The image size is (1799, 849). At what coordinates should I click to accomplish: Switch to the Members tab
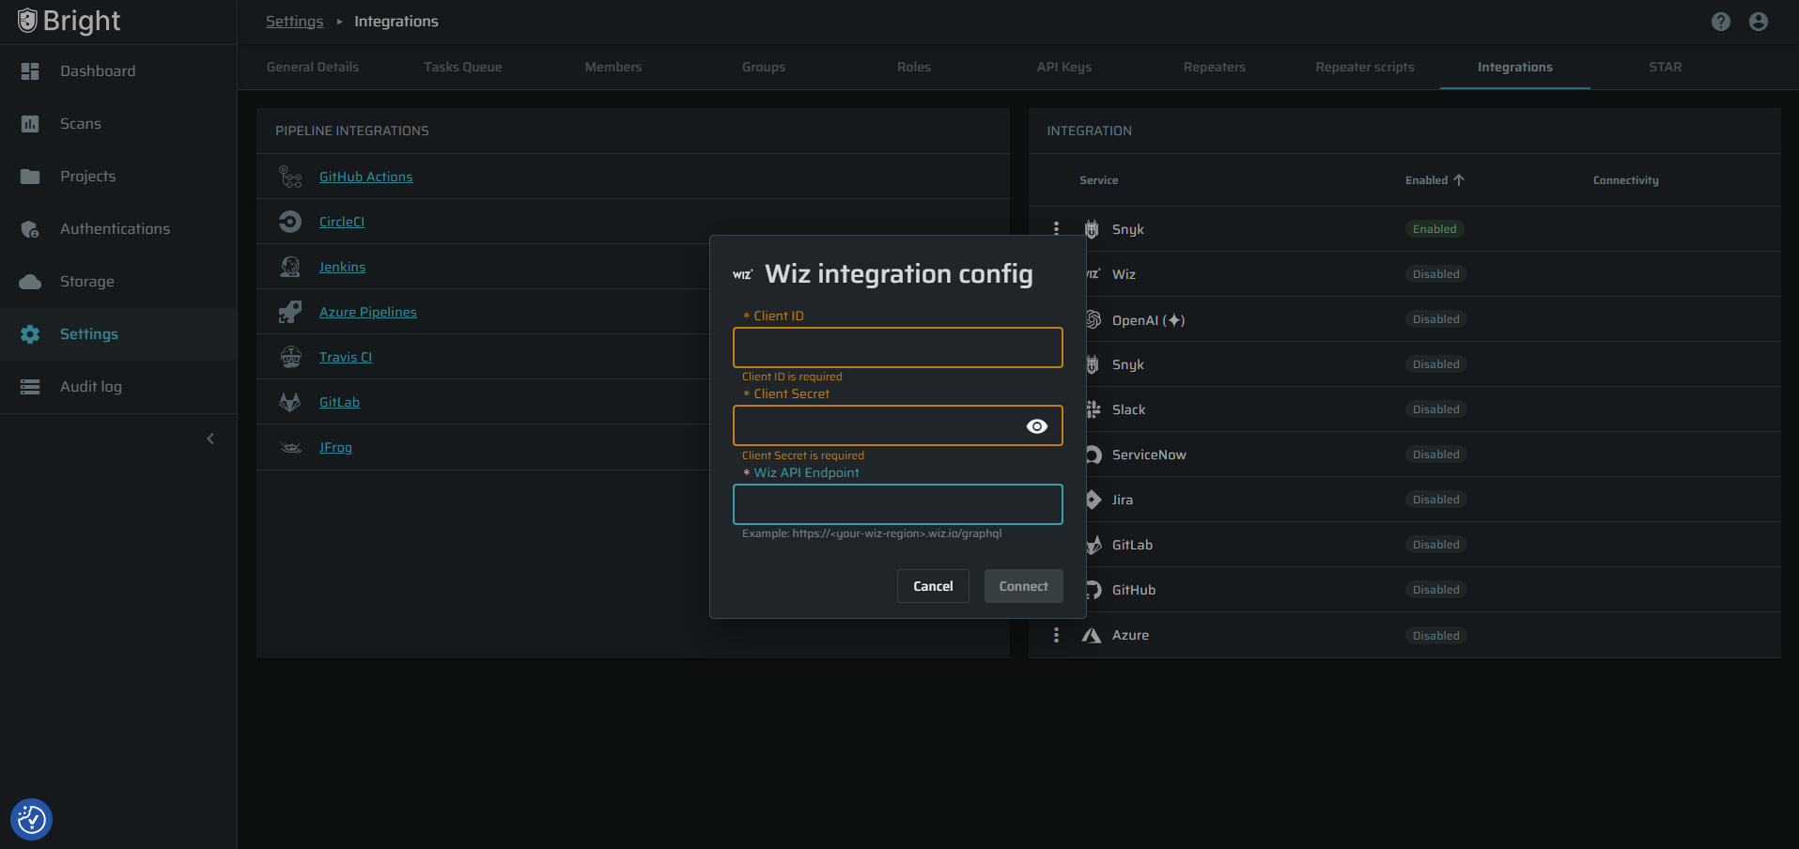(613, 67)
